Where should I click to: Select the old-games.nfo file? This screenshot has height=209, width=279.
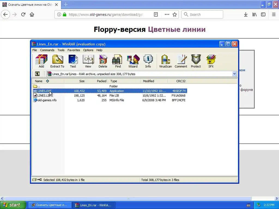click(x=45, y=100)
